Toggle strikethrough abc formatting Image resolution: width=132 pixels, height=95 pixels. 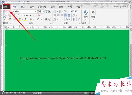click(27, 15)
